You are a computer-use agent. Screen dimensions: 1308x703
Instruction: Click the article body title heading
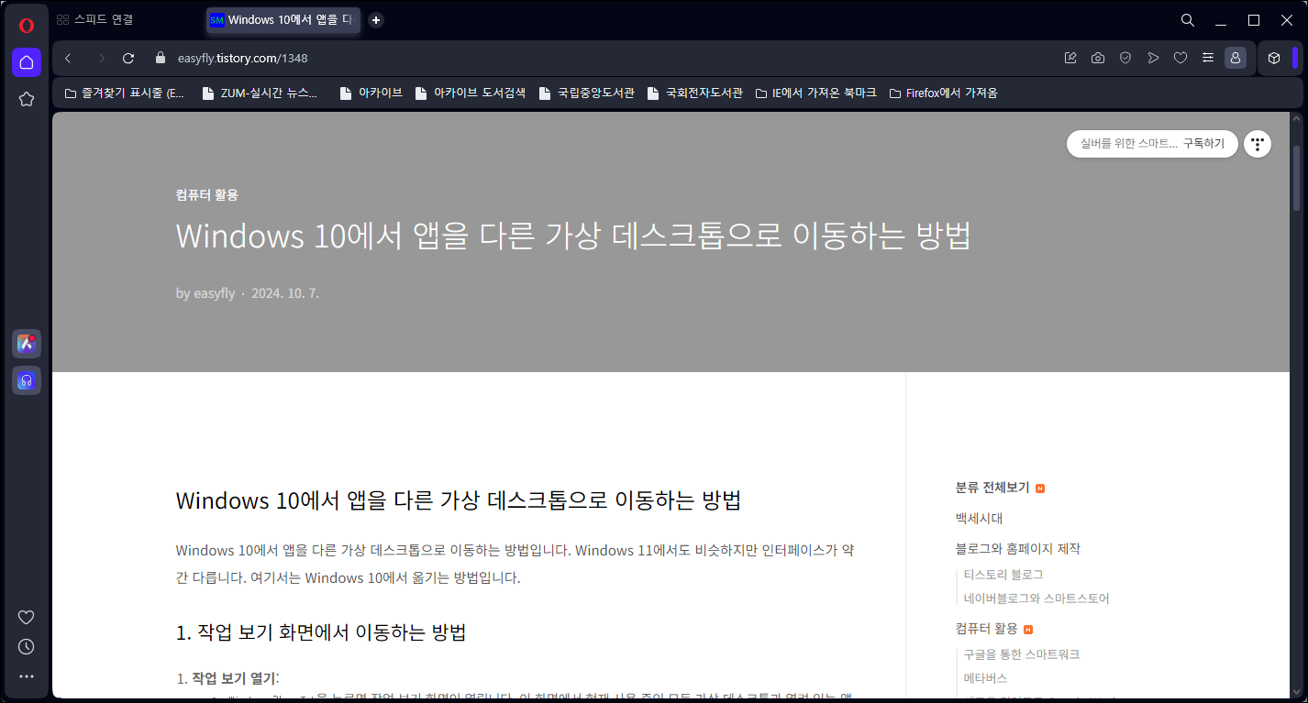(x=458, y=500)
